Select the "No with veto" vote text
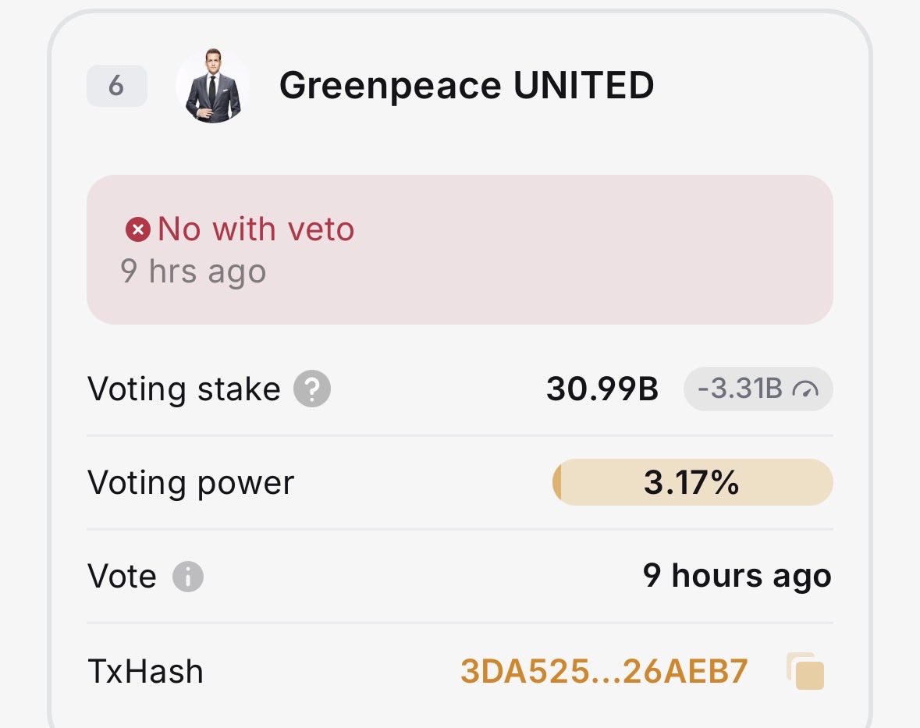The height and width of the screenshot is (728, 920). point(256,229)
